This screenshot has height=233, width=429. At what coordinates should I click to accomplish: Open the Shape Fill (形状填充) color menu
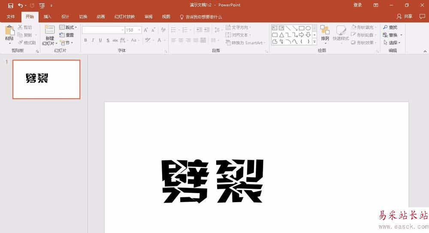coord(364,27)
